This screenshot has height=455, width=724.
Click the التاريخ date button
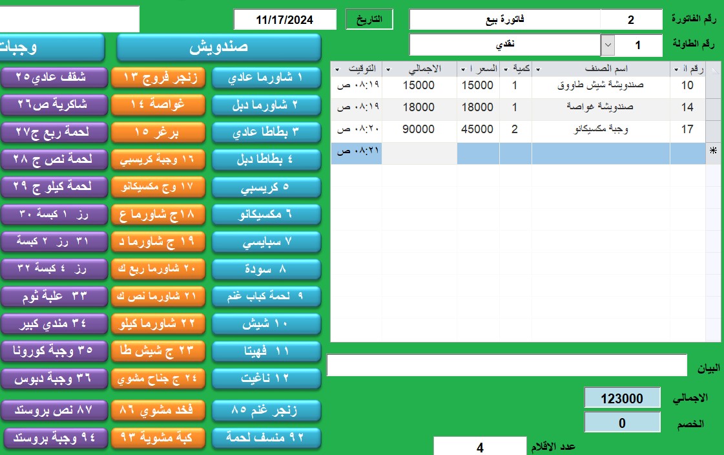pos(369,19)
